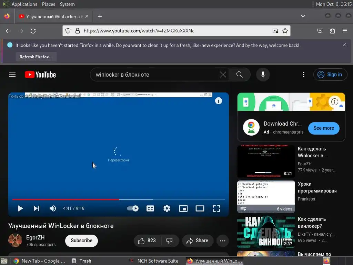
Task: Click into the YouTube search field
Action: pos(155,75)
